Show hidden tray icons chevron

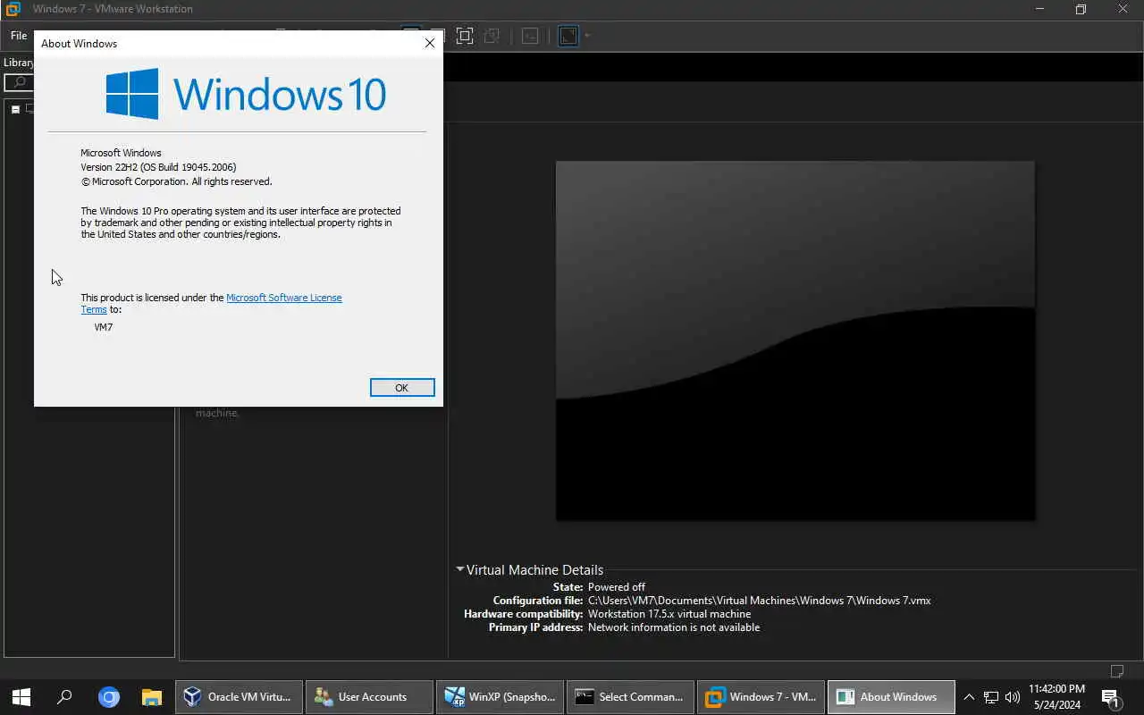pyautogui.click(x=969, y=697)
